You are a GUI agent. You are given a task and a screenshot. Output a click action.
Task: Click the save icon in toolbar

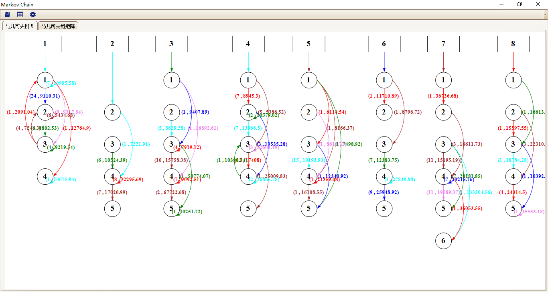coord(7,14)
